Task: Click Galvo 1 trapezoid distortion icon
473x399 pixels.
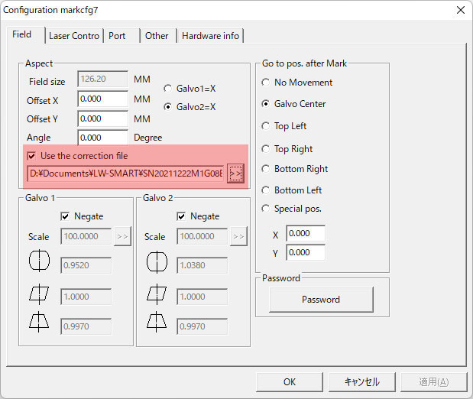Action: point(39,322)
